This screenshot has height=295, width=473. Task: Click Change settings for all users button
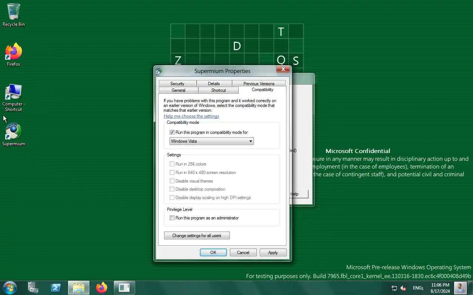(197, 236)
